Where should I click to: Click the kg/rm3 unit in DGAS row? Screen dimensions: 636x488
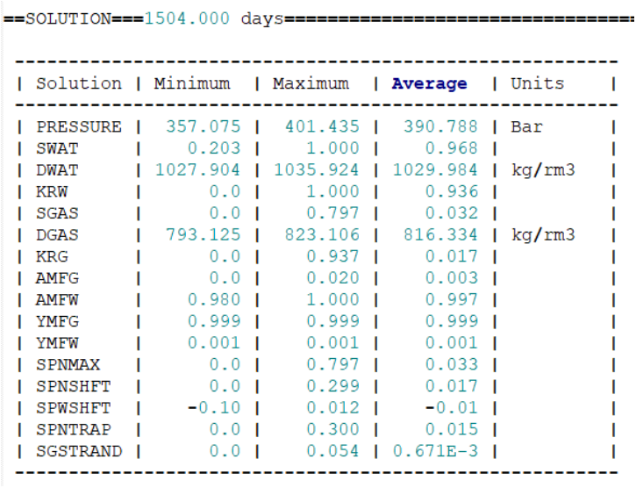click(543, 233)
